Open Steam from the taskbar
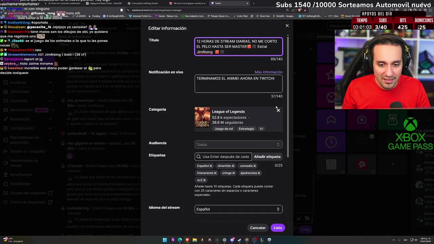 pyautogui.click(x=239, y=240)
